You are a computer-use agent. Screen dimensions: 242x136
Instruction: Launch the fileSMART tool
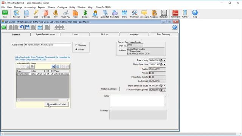(x=175, y=14)
